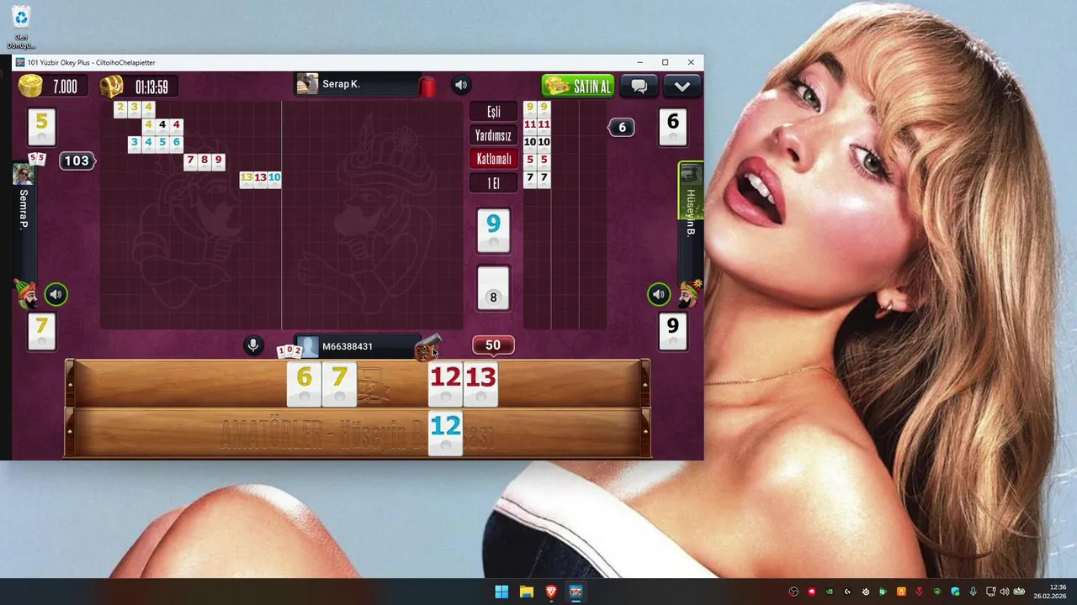The image size is (1077, 605).
Task: Click the cannon icon beside M66388431
Action: coord(427,348)
